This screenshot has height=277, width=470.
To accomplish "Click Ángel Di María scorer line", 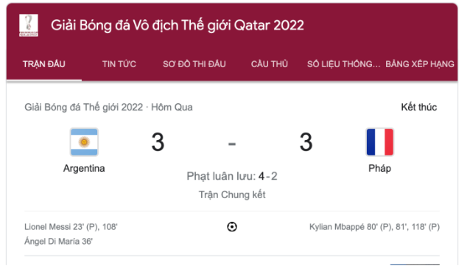I will click(x=58, y=242).
